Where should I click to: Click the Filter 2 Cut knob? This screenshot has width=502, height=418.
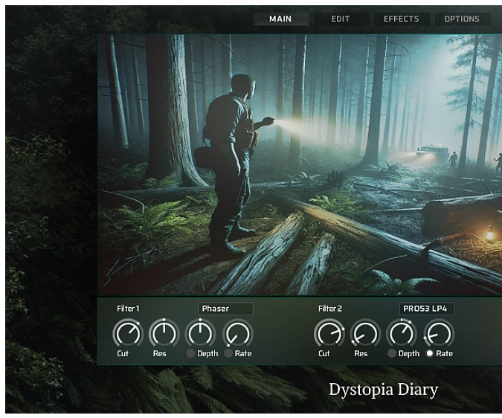tap(329, 333)
